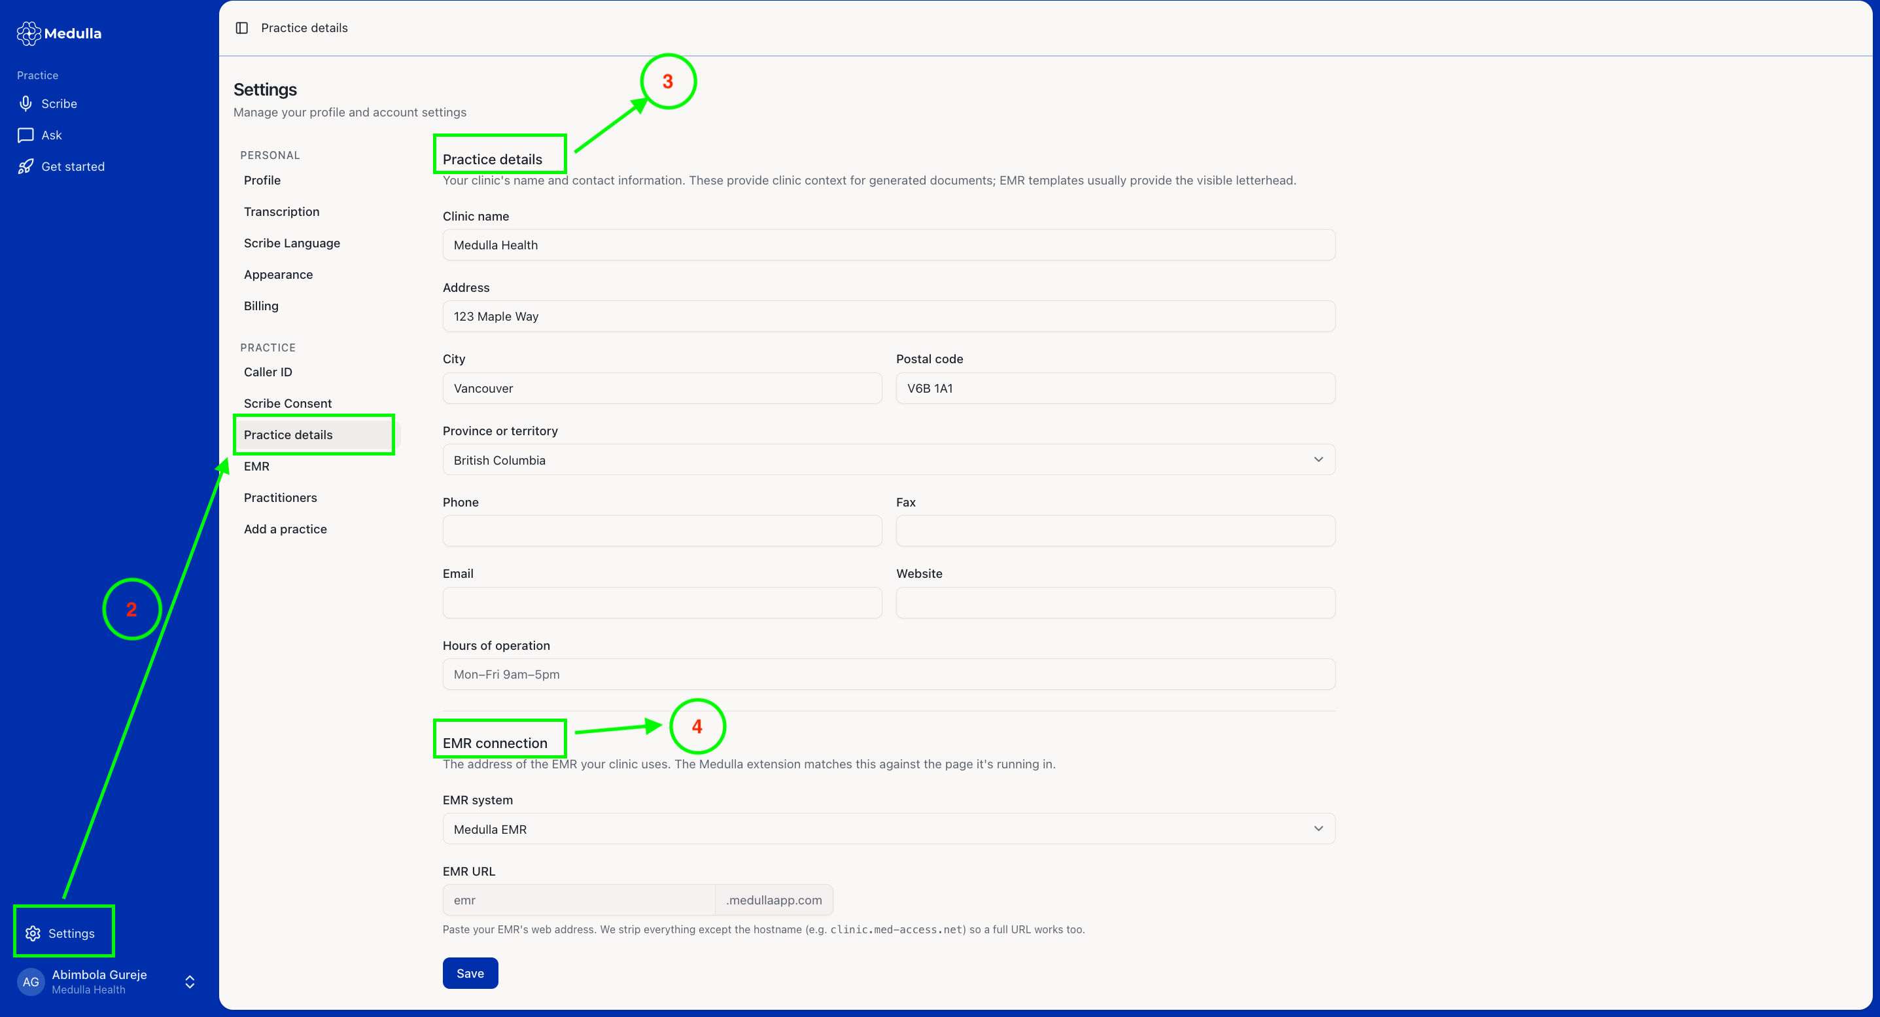The image size is (1880, 1017).
Task: Click the Fax field
Action: [1115, 531]
